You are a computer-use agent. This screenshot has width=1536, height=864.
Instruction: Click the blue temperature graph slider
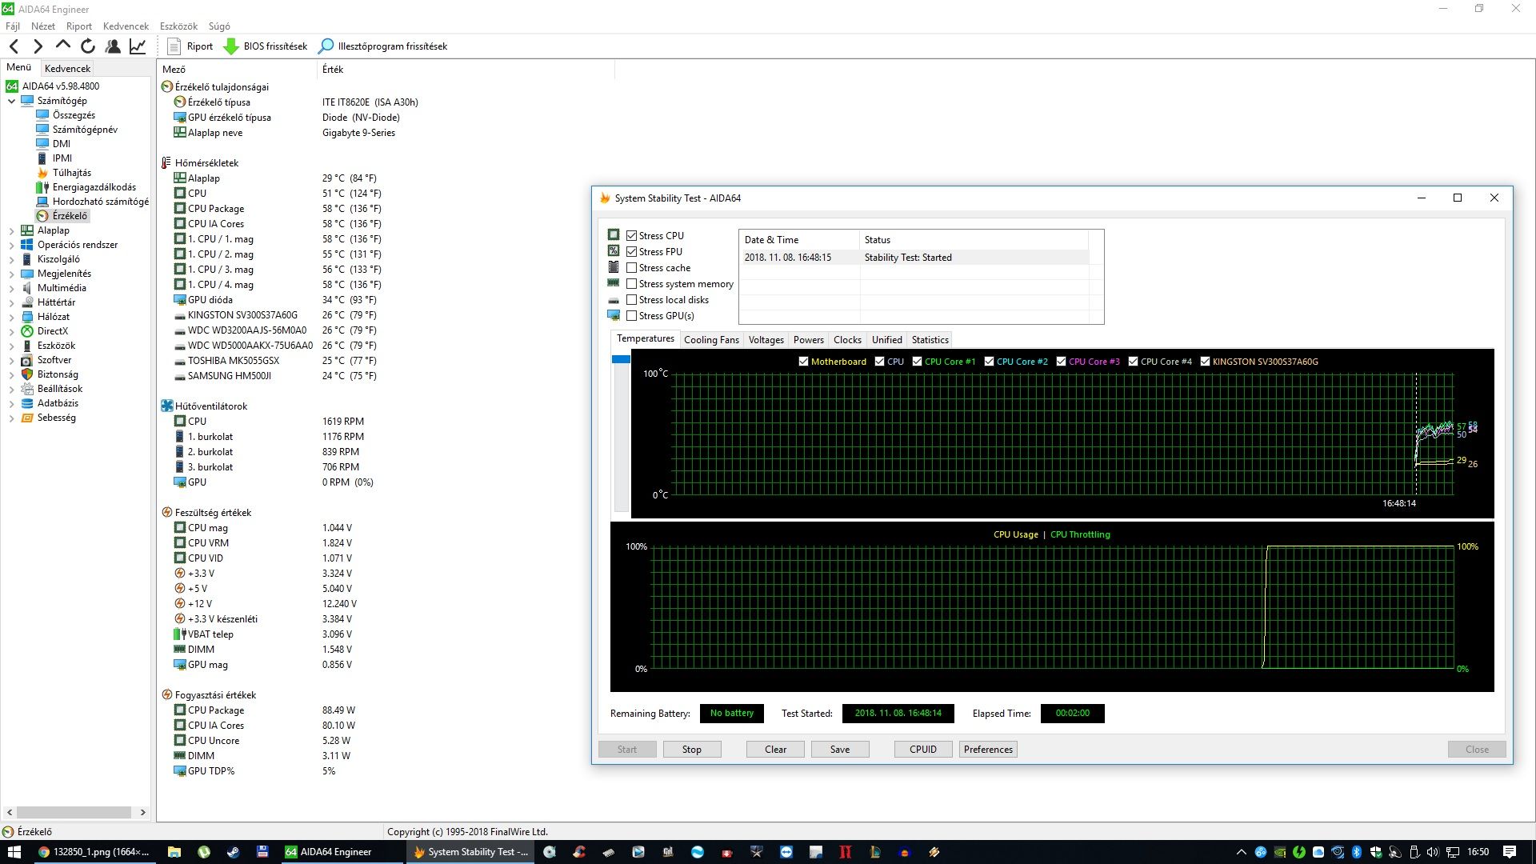(621, 360)
